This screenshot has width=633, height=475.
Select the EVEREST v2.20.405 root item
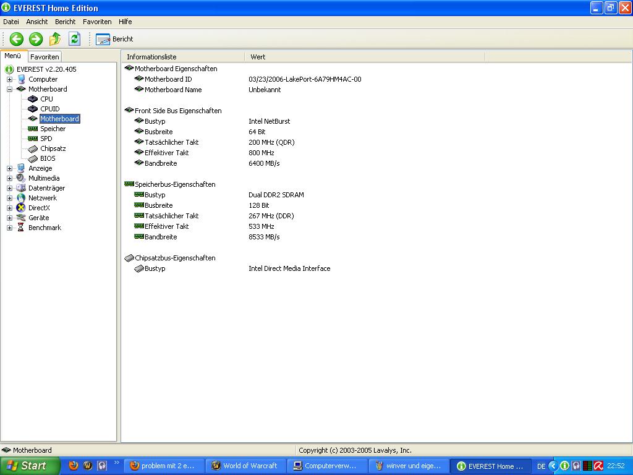[46, 69]
